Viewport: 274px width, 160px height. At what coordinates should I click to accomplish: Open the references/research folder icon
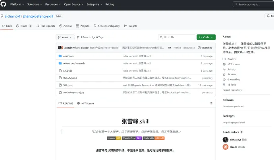tap(60, 63)
